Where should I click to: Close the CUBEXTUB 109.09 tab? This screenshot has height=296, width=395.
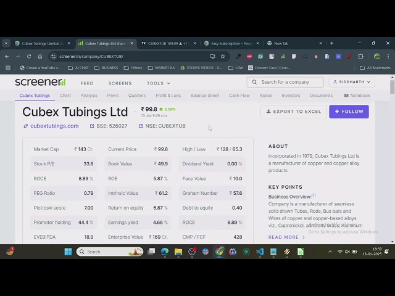pos(194,43)
